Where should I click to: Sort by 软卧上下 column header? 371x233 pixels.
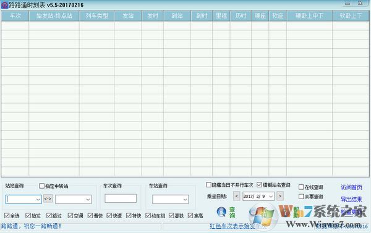351,16
